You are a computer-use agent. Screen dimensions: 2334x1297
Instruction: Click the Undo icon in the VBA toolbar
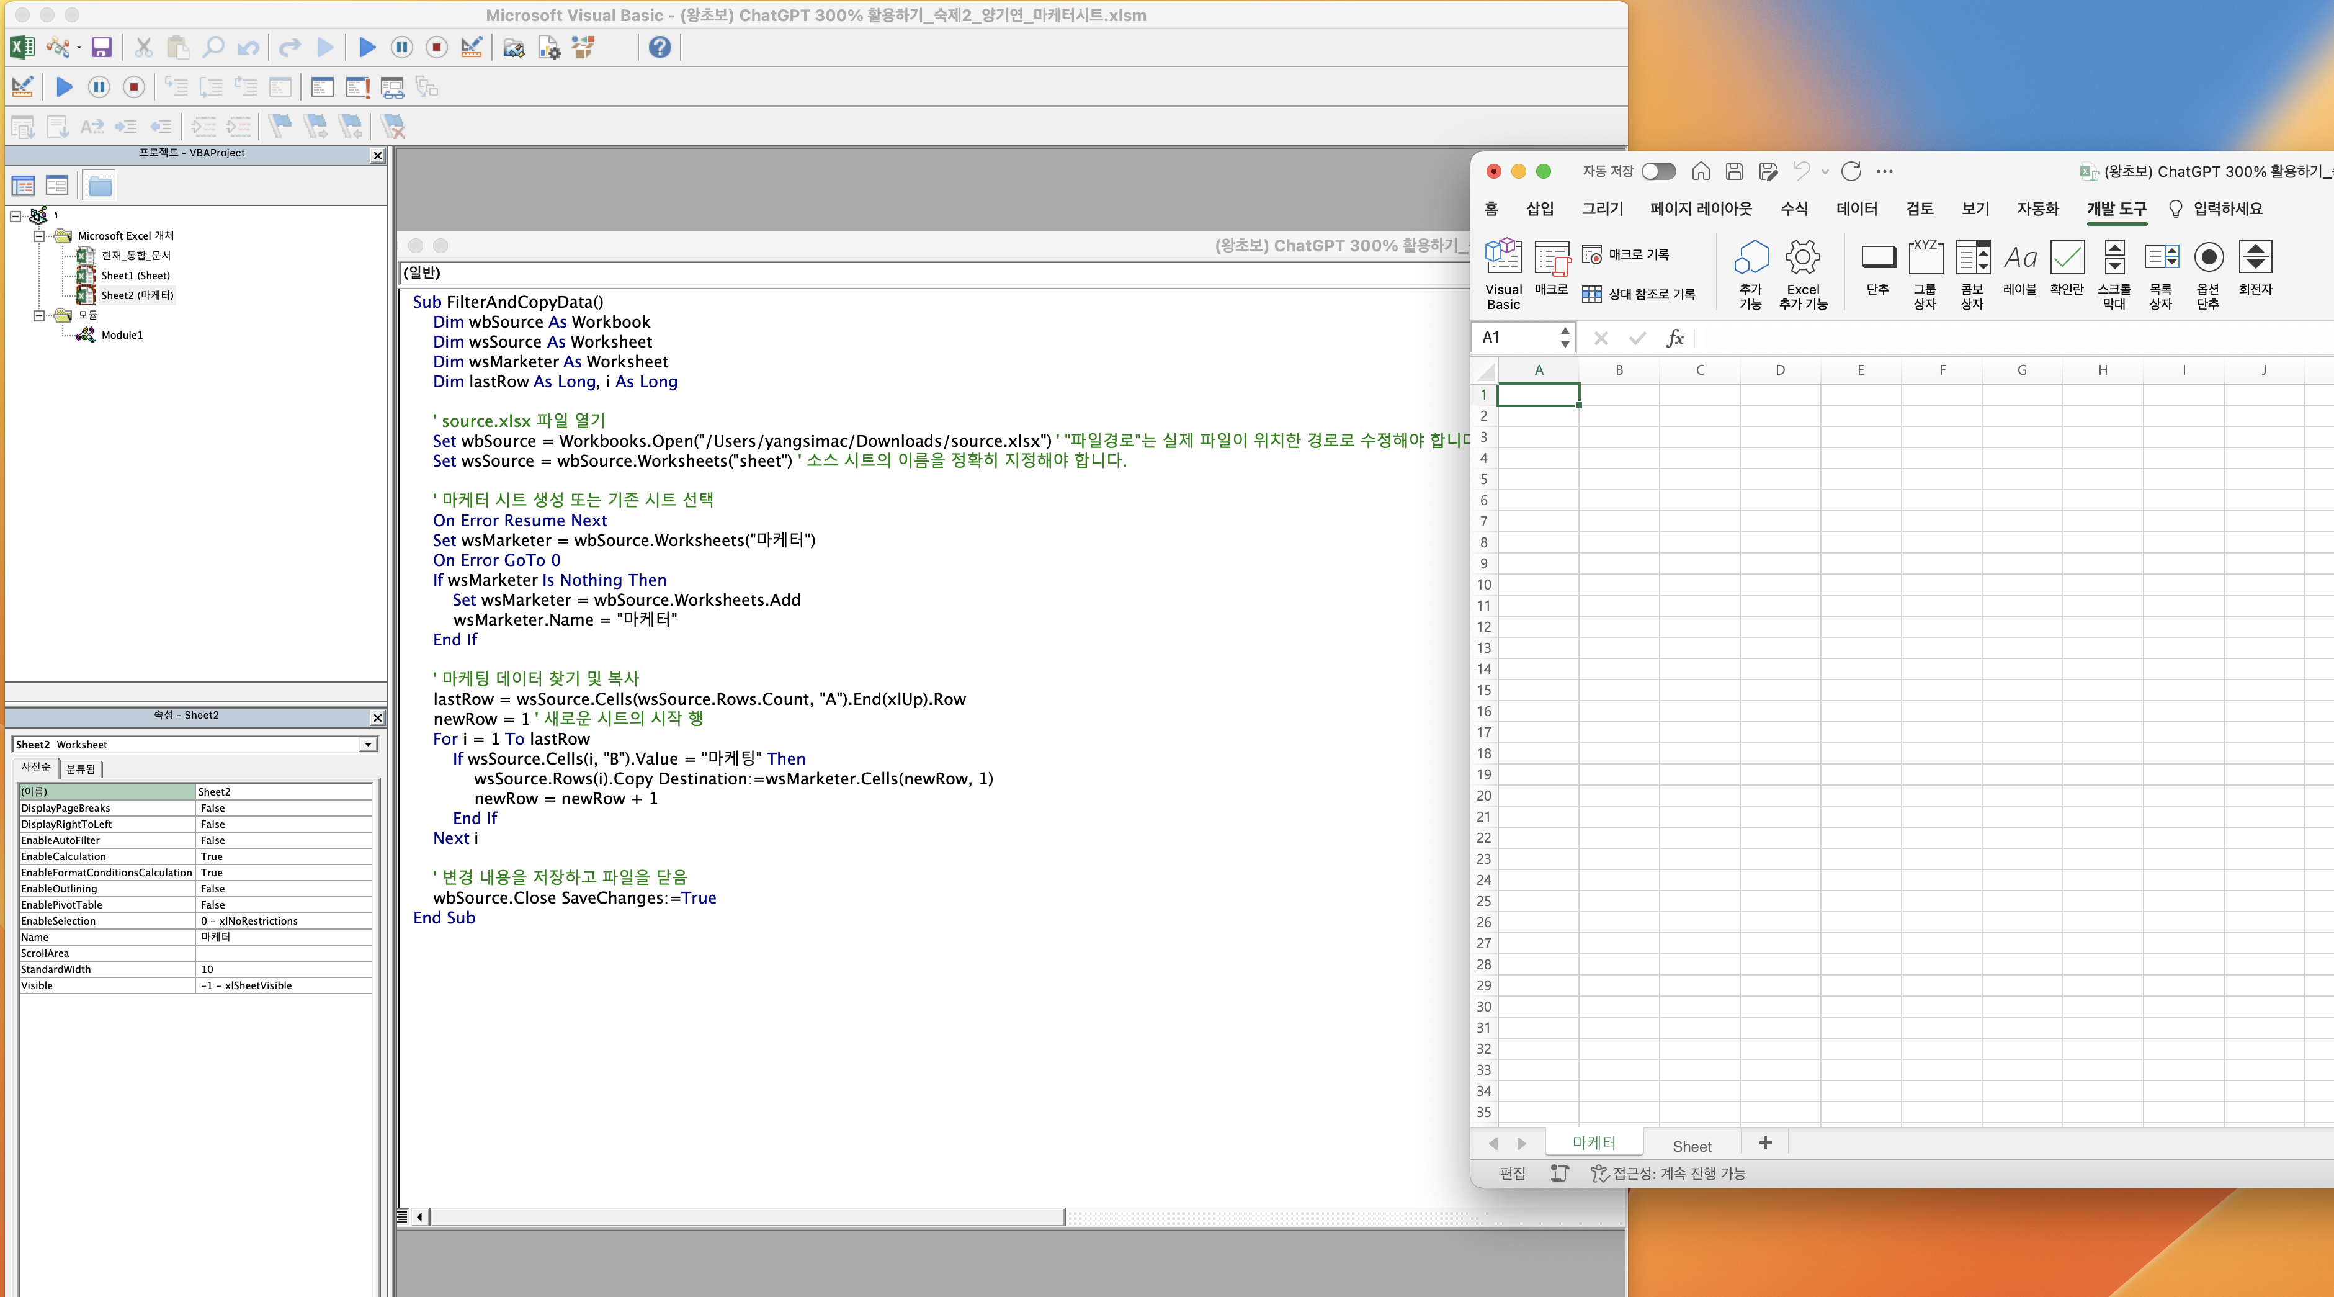click(248, 47)
